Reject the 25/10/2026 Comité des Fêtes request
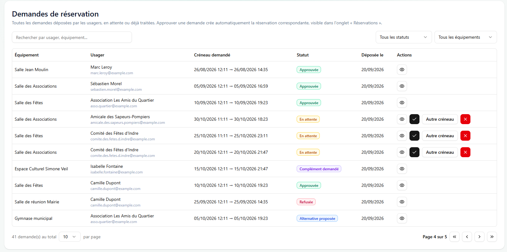The height and width of the screenshot is (252, 507). pos(465,136)
